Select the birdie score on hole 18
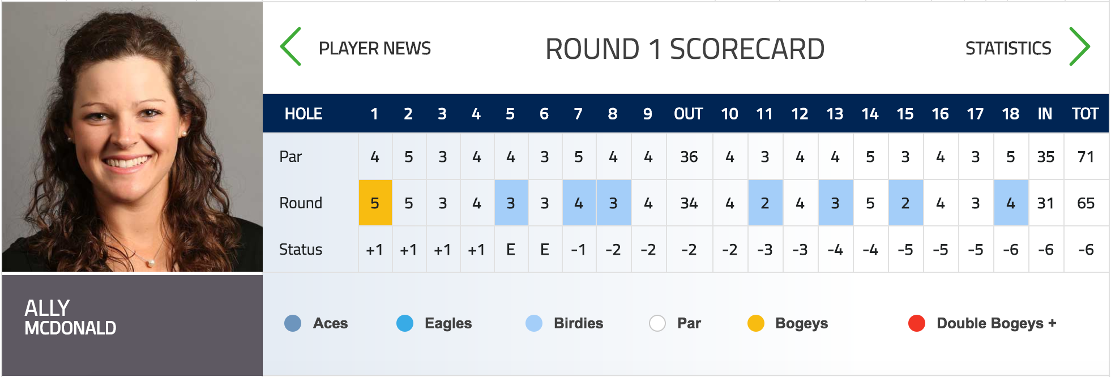 tap(1011, 203)
